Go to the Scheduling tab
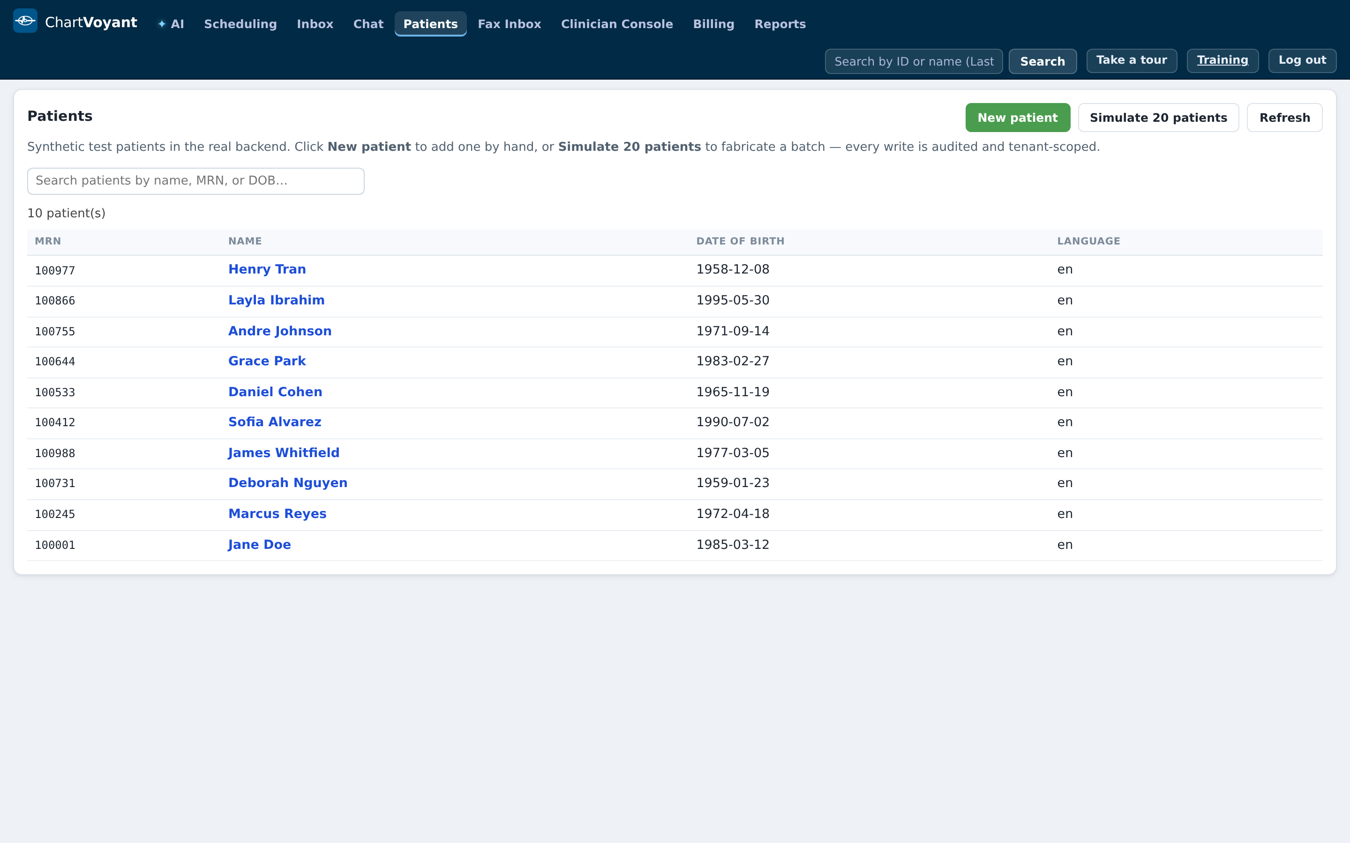 click(x=240, y=24)
